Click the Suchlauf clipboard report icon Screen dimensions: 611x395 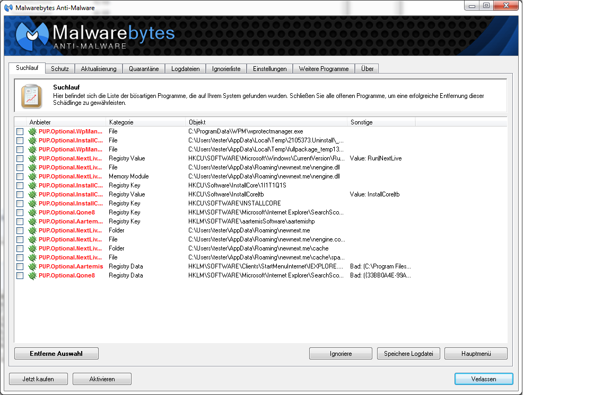coord(31,96)
